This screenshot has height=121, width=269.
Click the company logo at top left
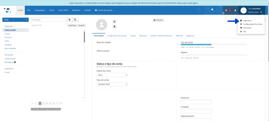pyautogui.click(x=8, y=10)
